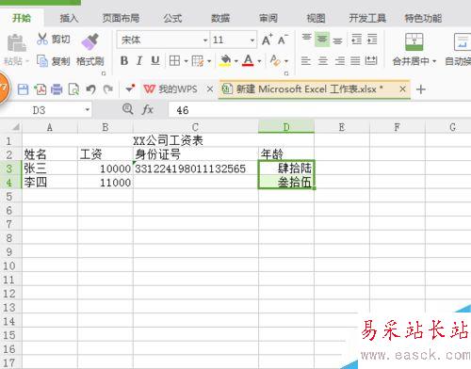Click the clear formatting eraser icon

coord(275,60)
